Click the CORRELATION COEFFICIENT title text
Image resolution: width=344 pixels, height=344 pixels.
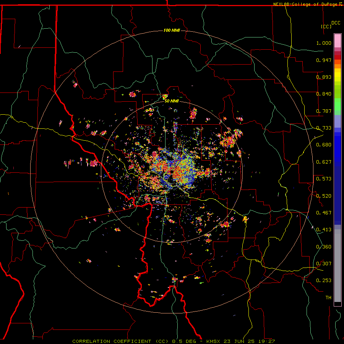point(112,341)
